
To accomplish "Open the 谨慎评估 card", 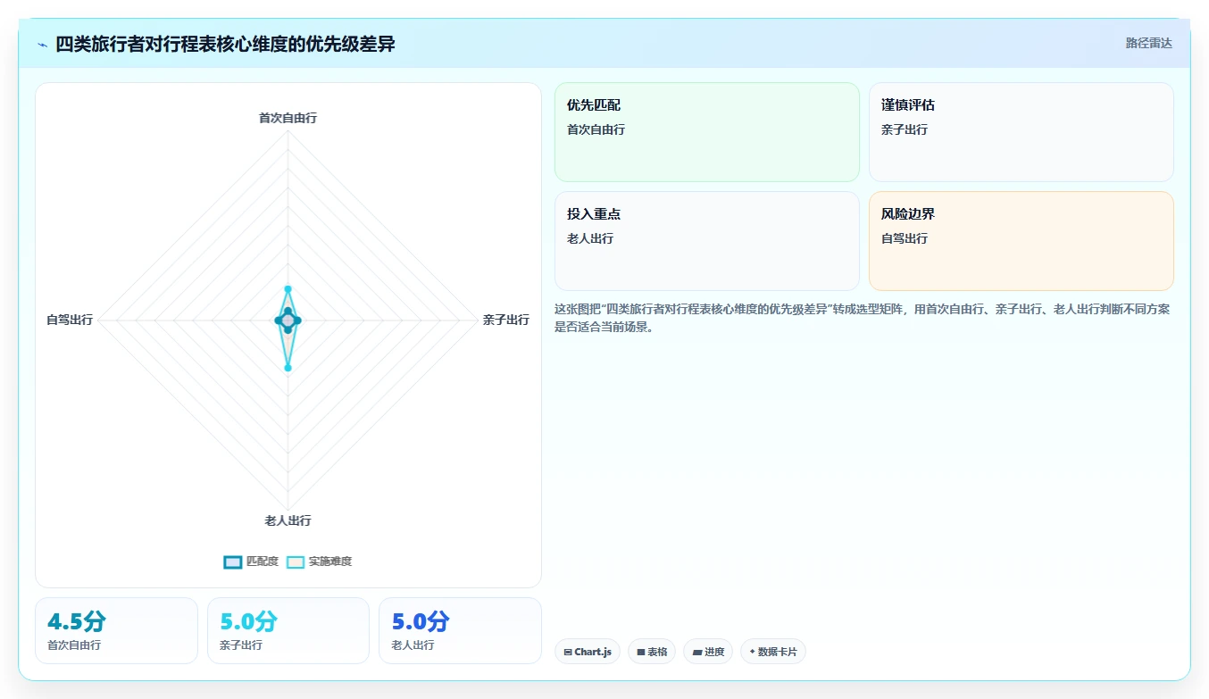I will click(1021, 132).
